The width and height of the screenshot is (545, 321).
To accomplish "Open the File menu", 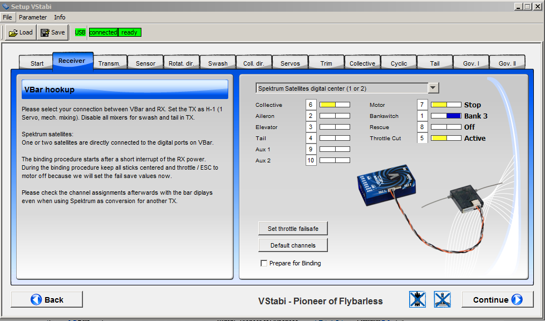I will tap(7, 17).
